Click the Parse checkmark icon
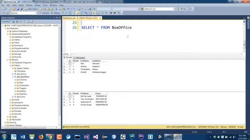Image resolution: width=250 pixels, height=140 pixels. pos(66,13)
